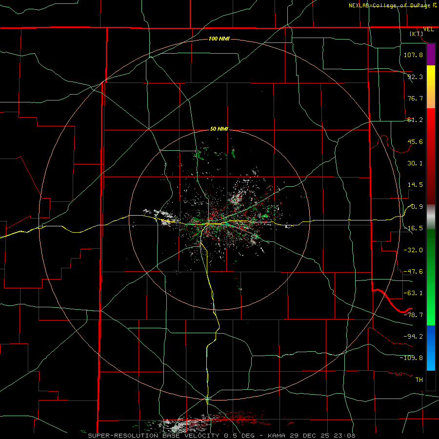
Task: Click the -32.0 velocity scale value
Action: (413, 250)
